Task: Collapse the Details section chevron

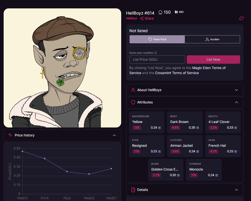Action: click(x=236, y=190)
